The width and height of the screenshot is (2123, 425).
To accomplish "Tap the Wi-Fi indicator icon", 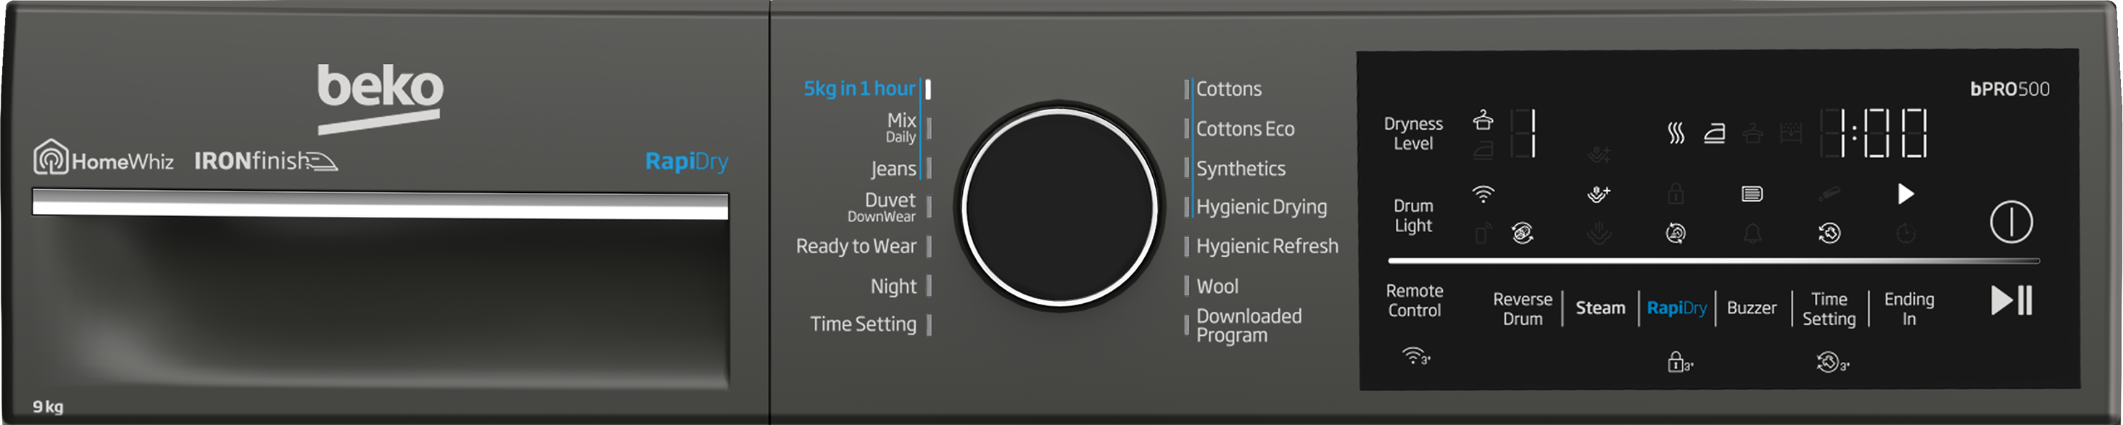I will pyautogui.click(x=1483, y=194).
